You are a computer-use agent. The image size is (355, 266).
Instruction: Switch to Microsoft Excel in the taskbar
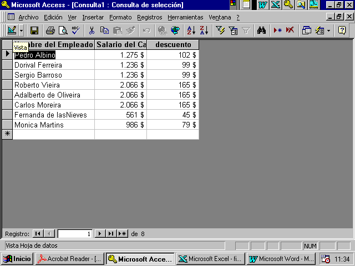click(211, 259)
